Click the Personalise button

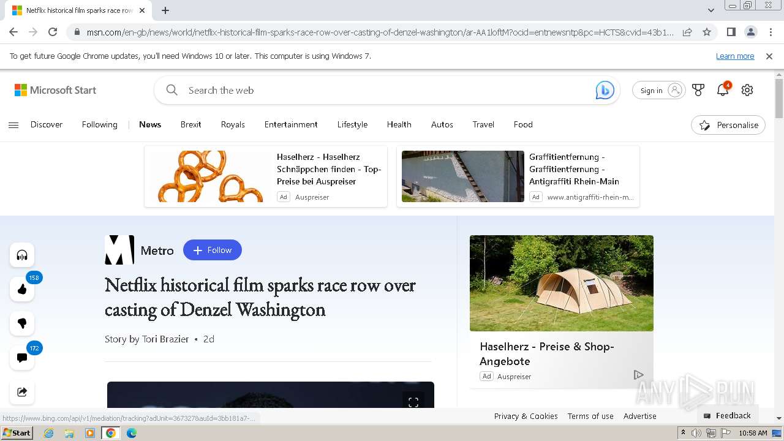tap(728, 125)
